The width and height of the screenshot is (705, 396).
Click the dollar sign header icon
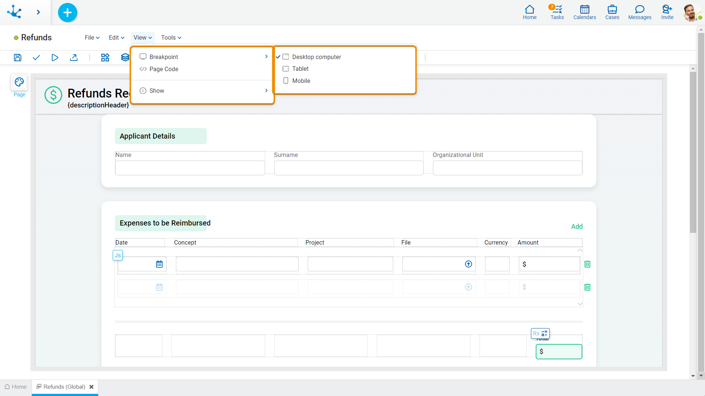(x=53, y=95)
